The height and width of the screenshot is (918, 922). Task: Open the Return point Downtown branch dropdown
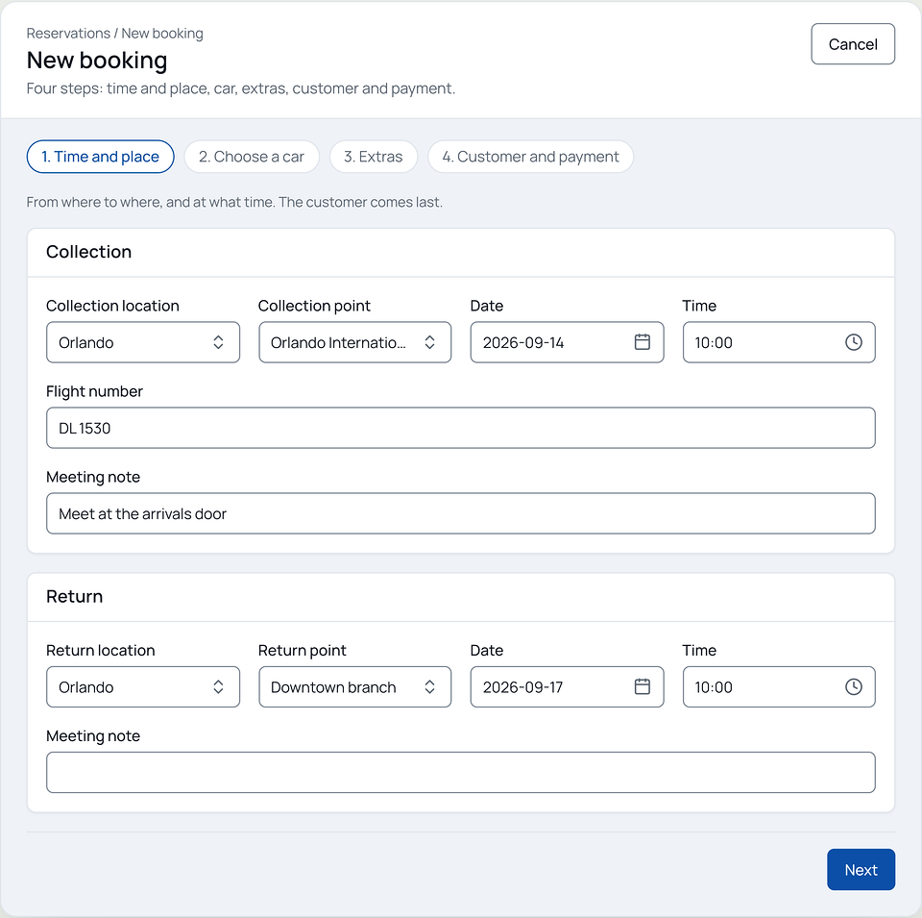point(354,686)
